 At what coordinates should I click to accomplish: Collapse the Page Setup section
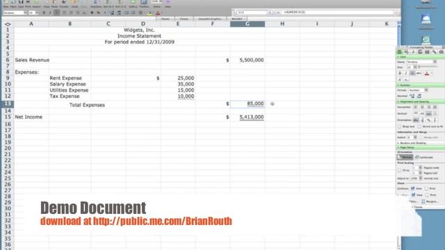(x=398, y=147)
